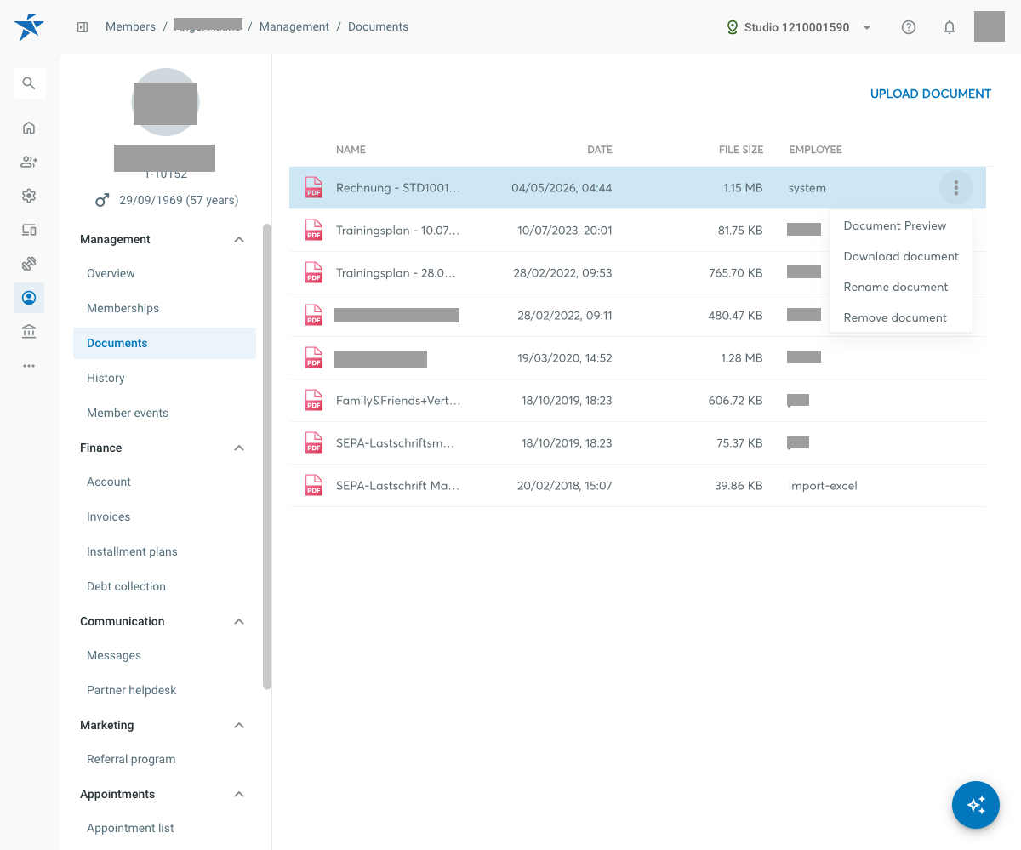Image resolution: width=1021 pixels, height=850 pixels.
Task: Collapse the Finance section chevron
Action: 239,448
